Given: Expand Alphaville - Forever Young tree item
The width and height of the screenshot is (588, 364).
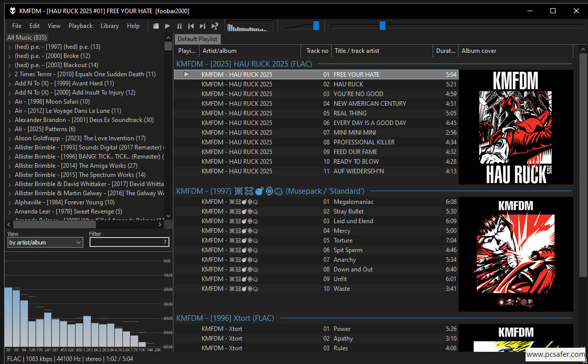Looking at the screenshot, I should (10, 202).
